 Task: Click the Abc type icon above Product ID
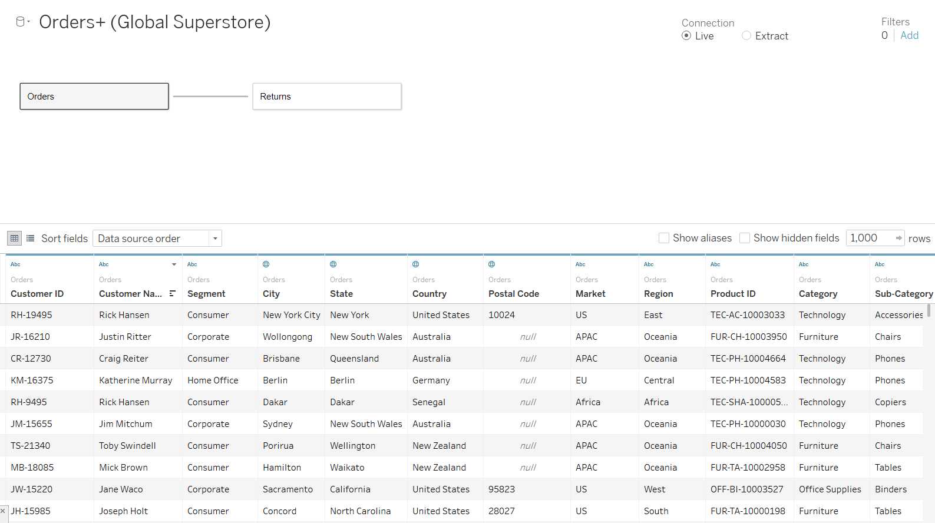pos(715,264)
